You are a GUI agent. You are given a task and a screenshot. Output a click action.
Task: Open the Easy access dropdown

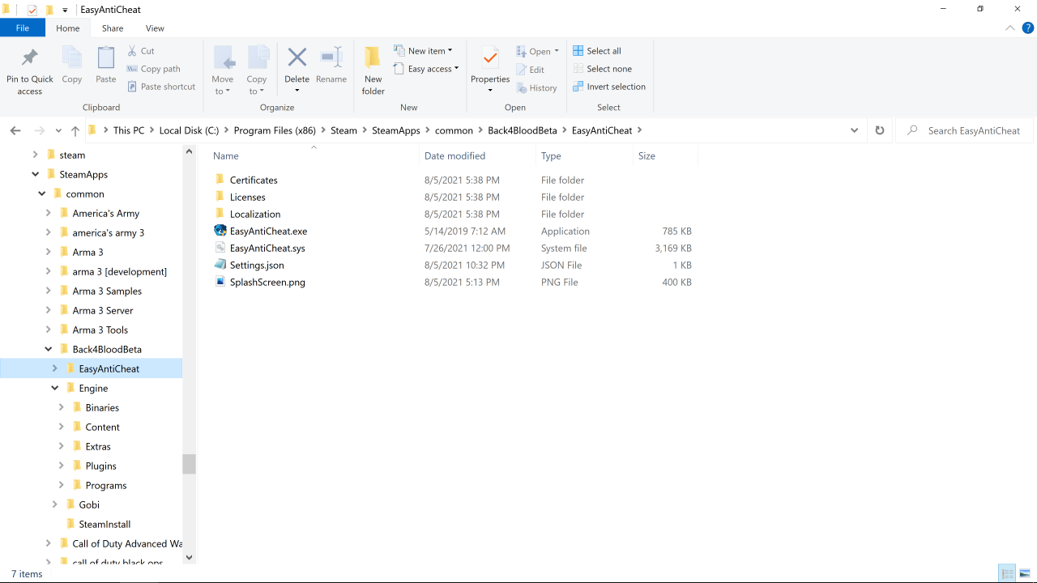click(426, 69)
